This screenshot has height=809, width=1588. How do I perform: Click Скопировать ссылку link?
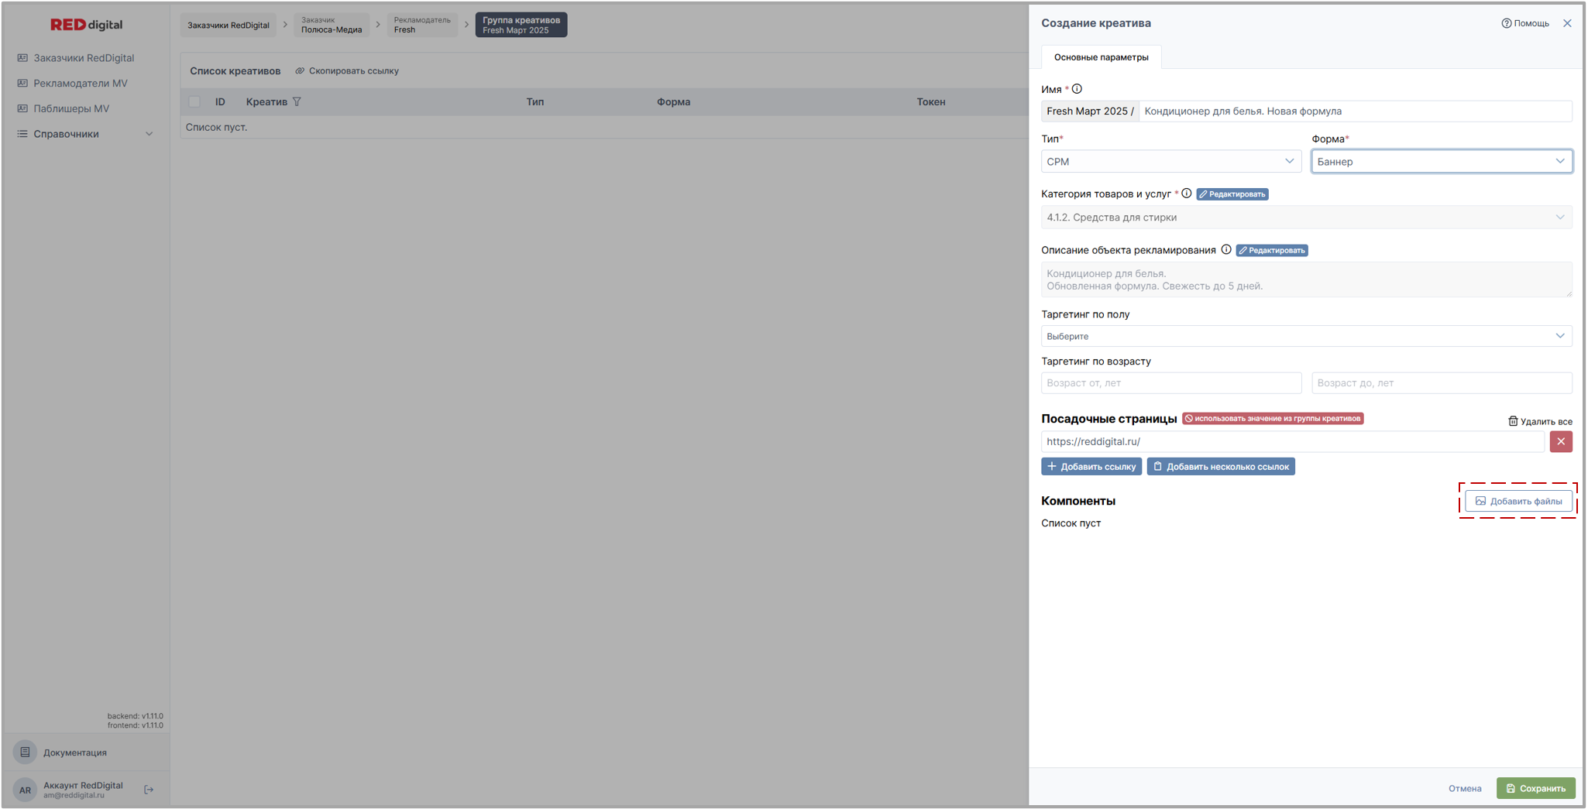point(347,71)
